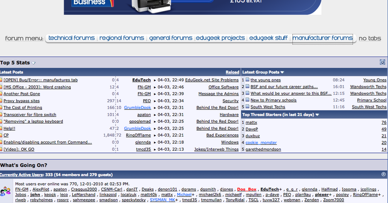Open the 'Hardware' forum link
Viewport: 388px width, 203px height.
coord(229,115)
